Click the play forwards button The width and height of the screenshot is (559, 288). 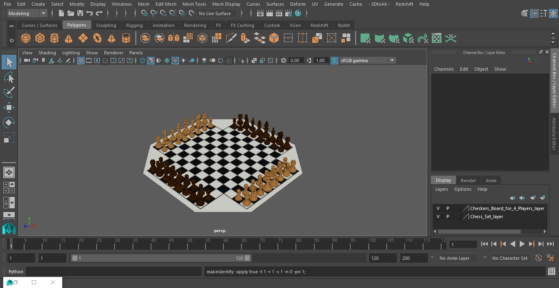click(522, 244)
